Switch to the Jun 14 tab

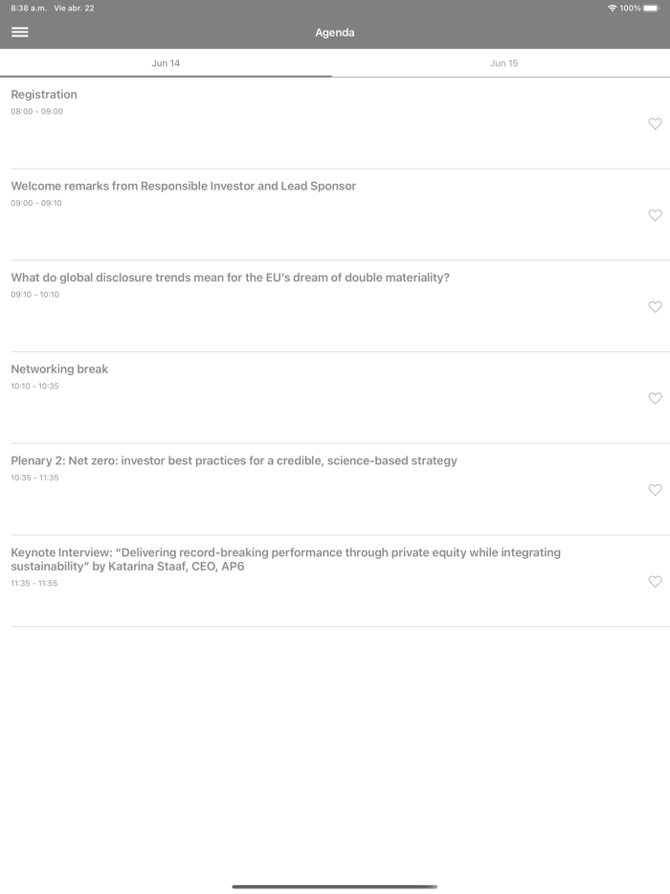pos(166,63)
